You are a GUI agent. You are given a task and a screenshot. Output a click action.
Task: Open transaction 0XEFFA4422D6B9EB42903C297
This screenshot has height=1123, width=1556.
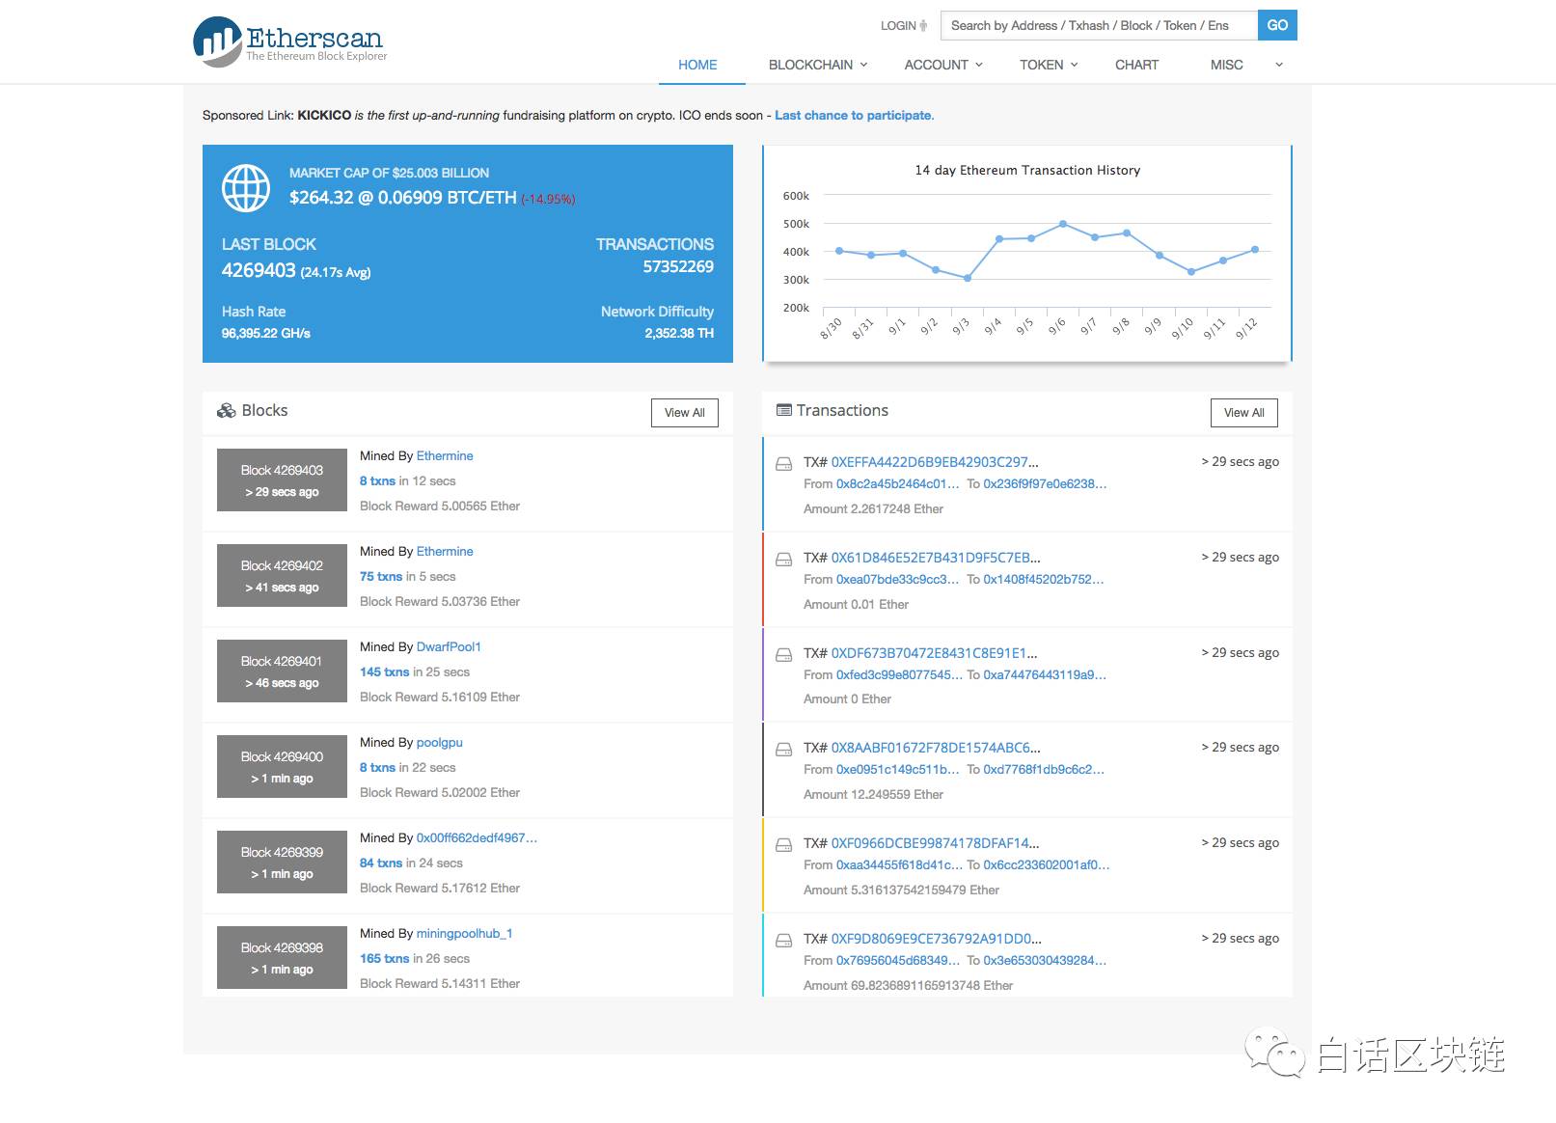pos(935,462)
